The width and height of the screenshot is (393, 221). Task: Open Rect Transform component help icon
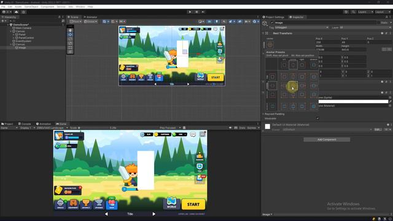tap(382, 33)
